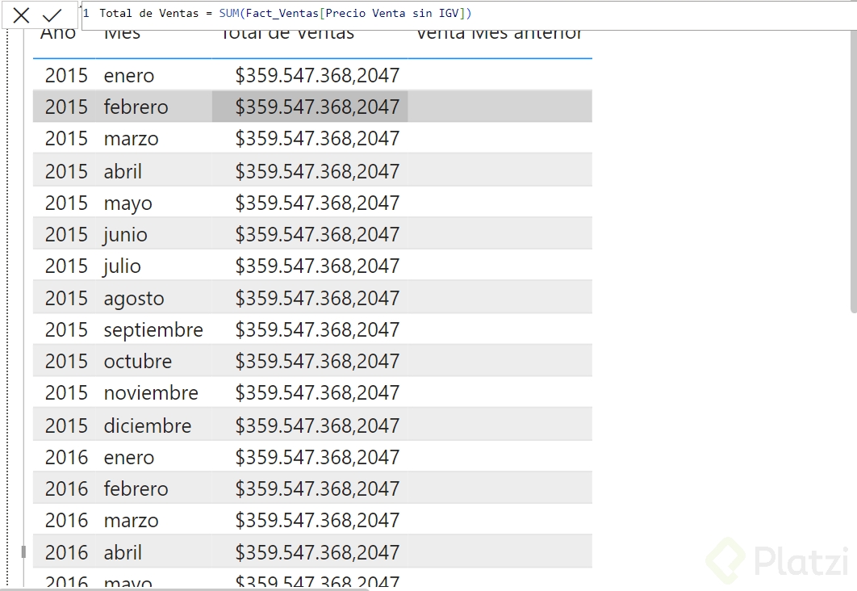The width and height of the screenshot is (857, 591).
Task: Click the SUM function in the formula
Action: pyautogui.click(x=230, y=14)
